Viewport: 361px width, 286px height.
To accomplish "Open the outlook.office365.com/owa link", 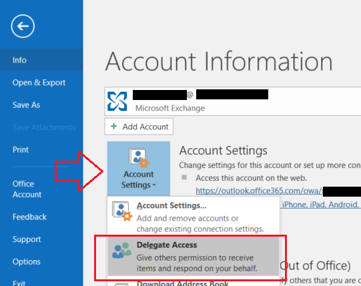I will pos(260,191).
